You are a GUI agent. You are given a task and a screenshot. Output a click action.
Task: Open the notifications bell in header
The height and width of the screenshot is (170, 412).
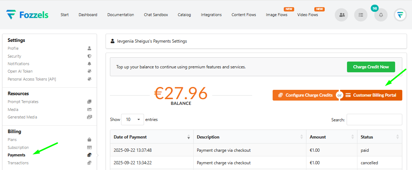[x=381, y=15]
